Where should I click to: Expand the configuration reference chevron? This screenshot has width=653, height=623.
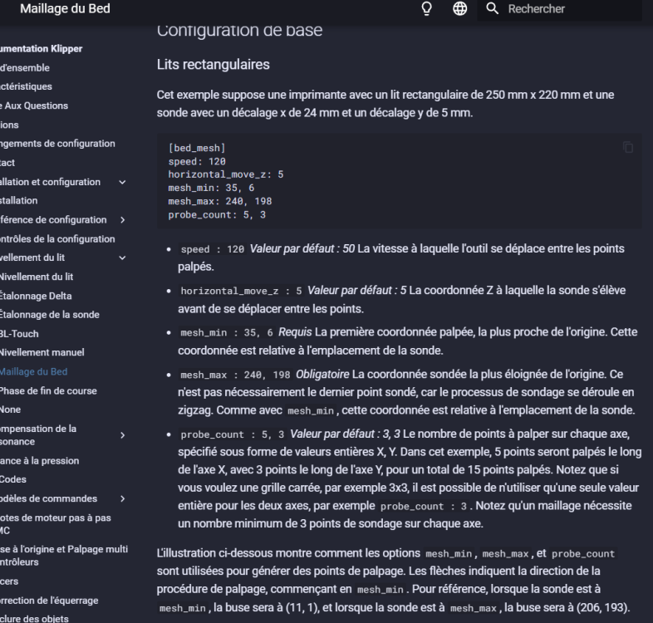pyautogui.click(x=123, y=220)
